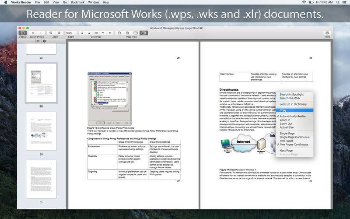Jump to last page icon
Screen dimensions: 350x219
(x=110, y=33)
